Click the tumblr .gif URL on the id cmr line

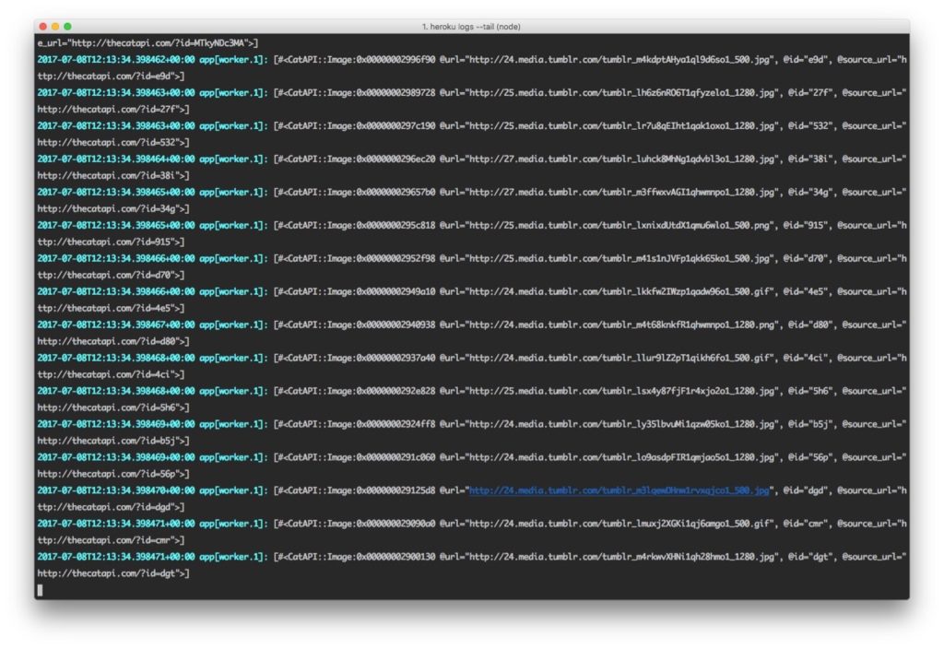point(619,524)
